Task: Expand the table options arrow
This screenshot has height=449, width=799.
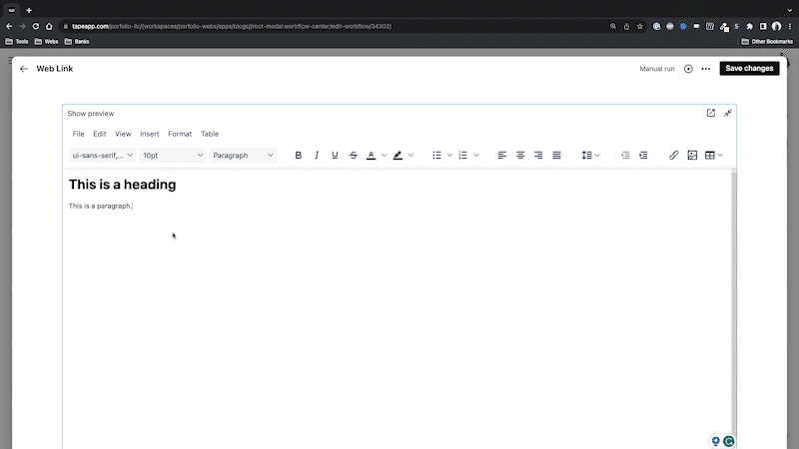Action: [x=720, y=156]
